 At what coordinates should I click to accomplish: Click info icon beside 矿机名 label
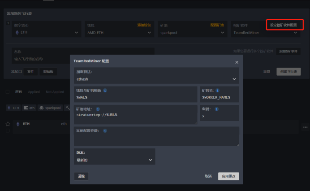[x=218, y=91]
